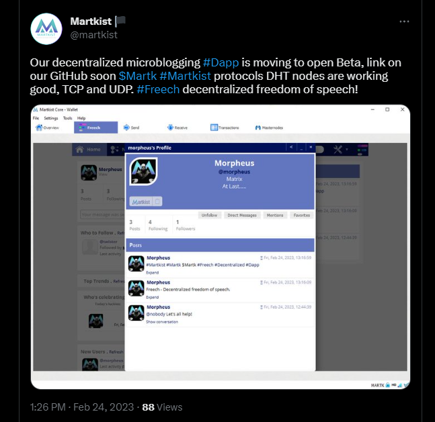Open the Settings menu in wallet

pos(51,118)
